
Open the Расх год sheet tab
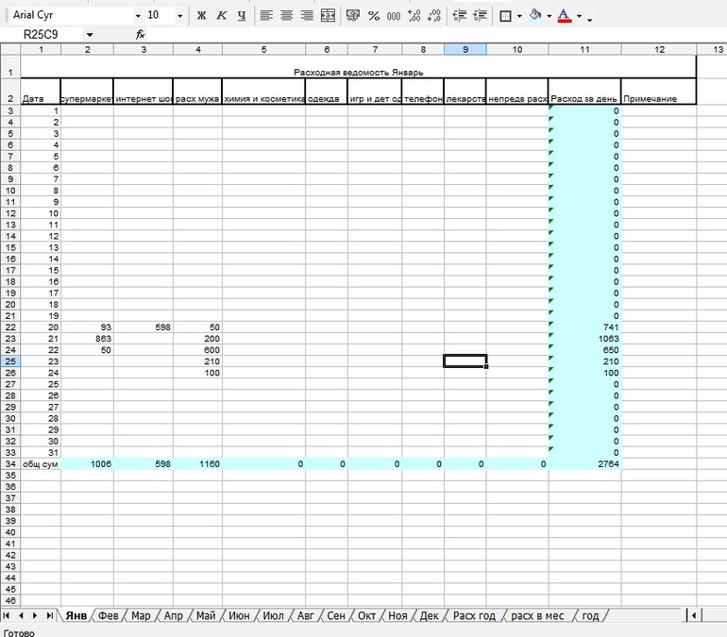coord(474,615)
